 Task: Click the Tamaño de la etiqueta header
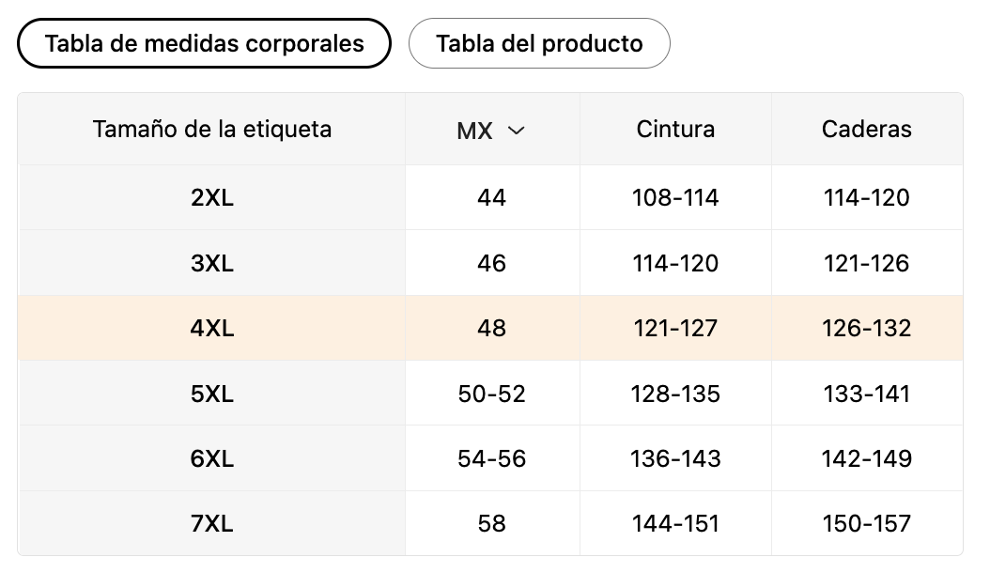[212, 129]
